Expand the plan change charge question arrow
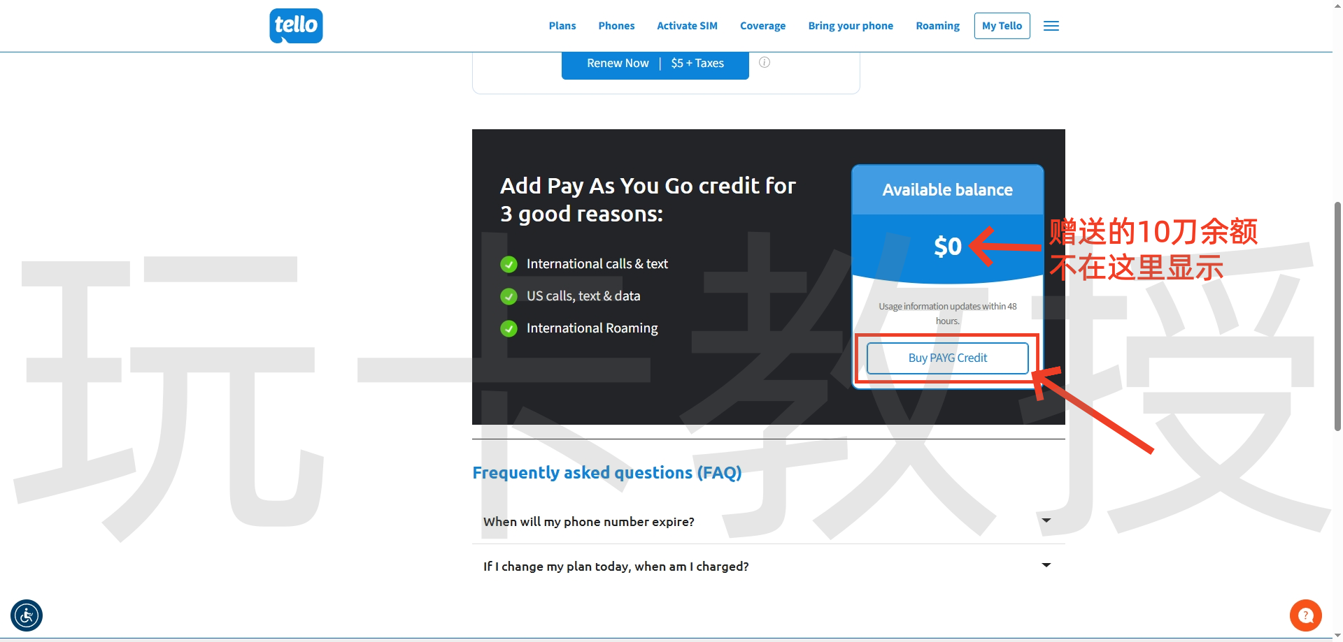The width and height of the screenshot is (1343, 642). tap(1046, 565)
